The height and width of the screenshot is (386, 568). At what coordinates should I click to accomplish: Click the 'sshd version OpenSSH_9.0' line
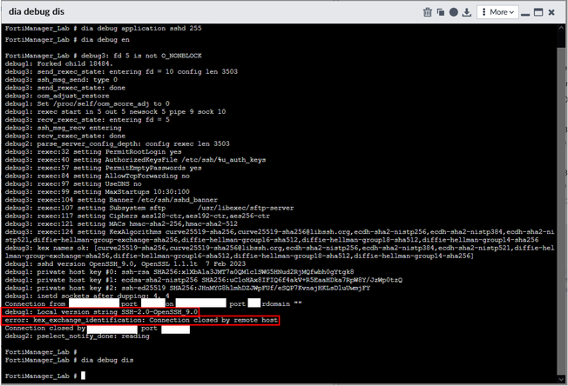tap(125, 263)
